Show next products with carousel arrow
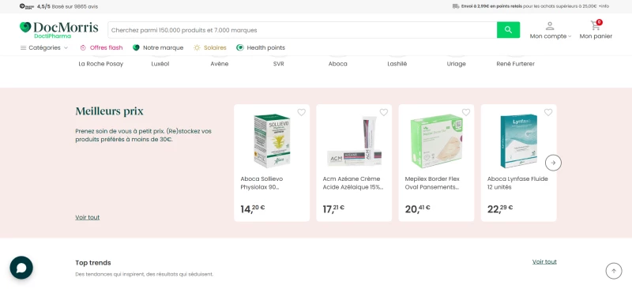Viewport: 632px width, 289px height. point(553,163)
